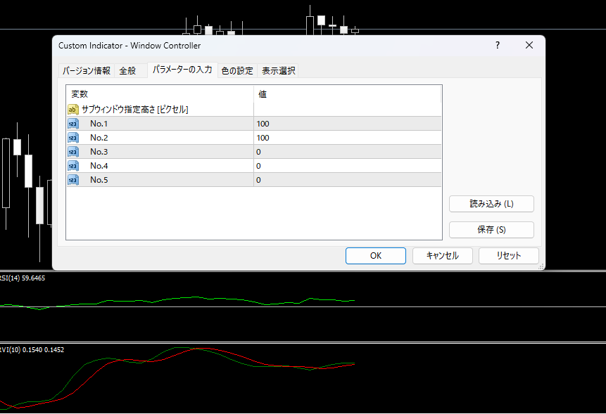The width and height of the screenshot is (606, 414).
Task: Go to the 色の設定 tab
Action: click(x=237, y=70)
